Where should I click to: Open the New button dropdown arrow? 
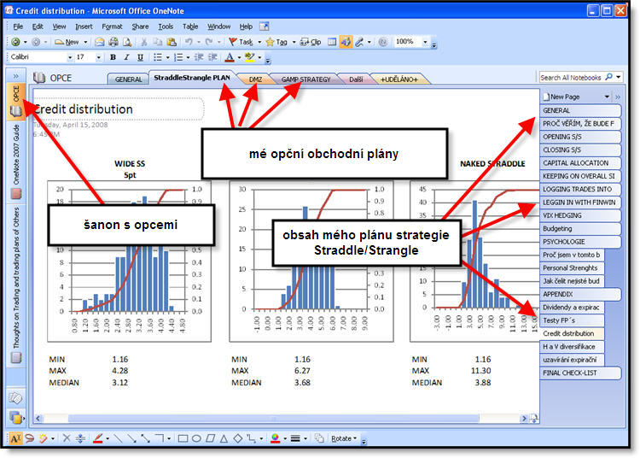pyautogui.click(x=85, y=42)
